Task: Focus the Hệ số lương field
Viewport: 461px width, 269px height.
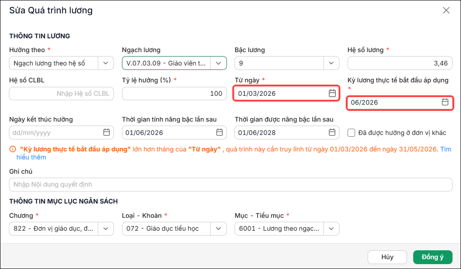Action: click(400, 63)
